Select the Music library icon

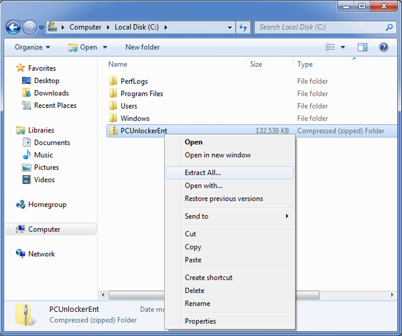point(27,155)
